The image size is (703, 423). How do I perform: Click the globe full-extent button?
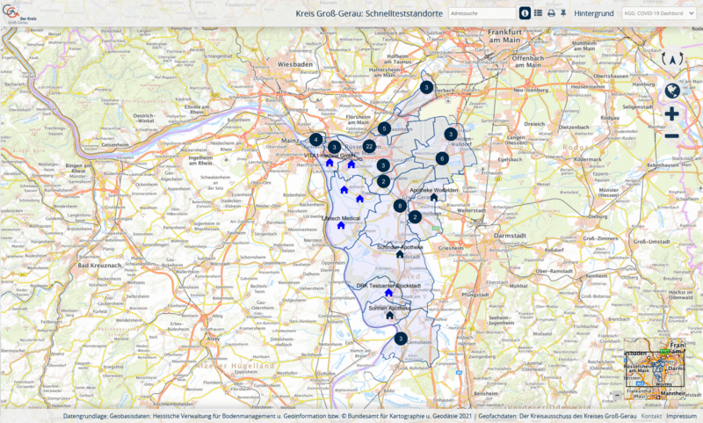(671, 91)
